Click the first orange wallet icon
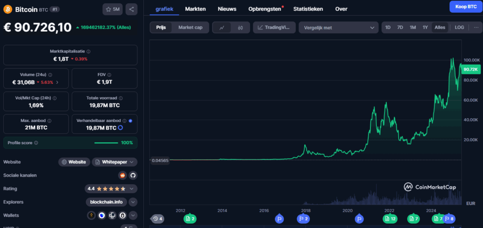This screenshot has height=228, width=483. [91, 215]
